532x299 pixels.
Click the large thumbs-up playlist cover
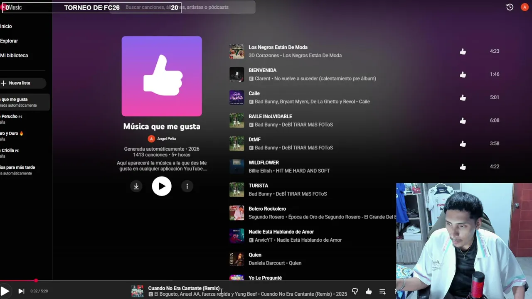(162, 76)
